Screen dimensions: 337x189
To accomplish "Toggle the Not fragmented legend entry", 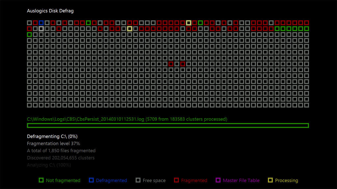I will 60,180.
